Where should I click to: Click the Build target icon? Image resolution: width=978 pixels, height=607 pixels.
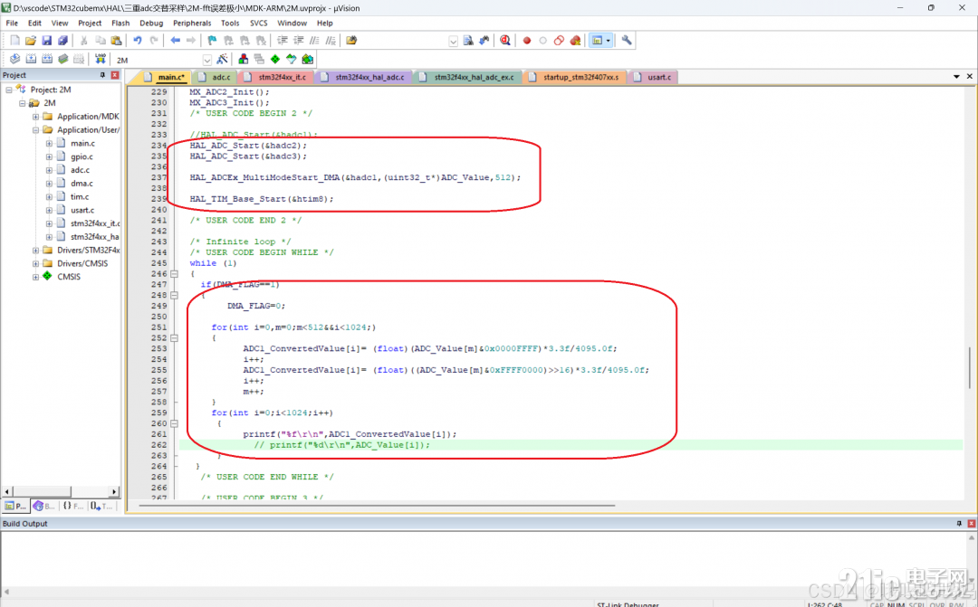pos(31,59)
